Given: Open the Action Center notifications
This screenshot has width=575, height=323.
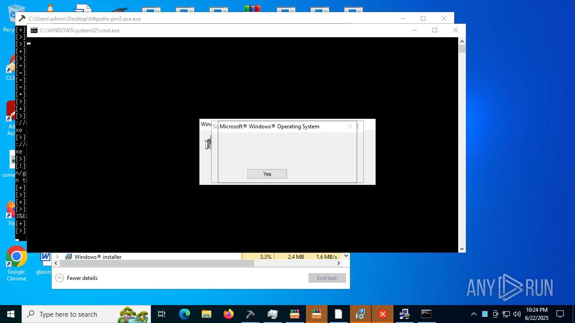Looking at the screenshot, I should (560, 314).
